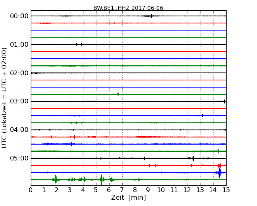The image size is (257, 206).
Task: Select the x-axis tick label 10
Action: pos(161,190)
